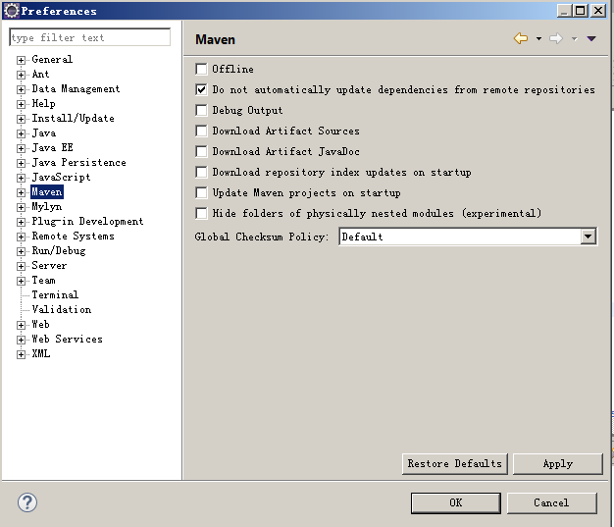The height and width of the screenshot is (527, 614).
Task: Click the back navigation arrow icon
Action: 521,38
